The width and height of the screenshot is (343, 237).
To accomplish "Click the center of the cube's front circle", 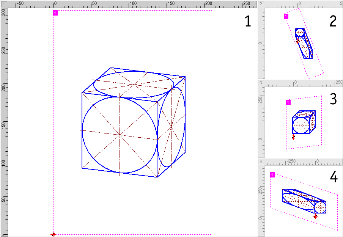I will tap(120, 135).
